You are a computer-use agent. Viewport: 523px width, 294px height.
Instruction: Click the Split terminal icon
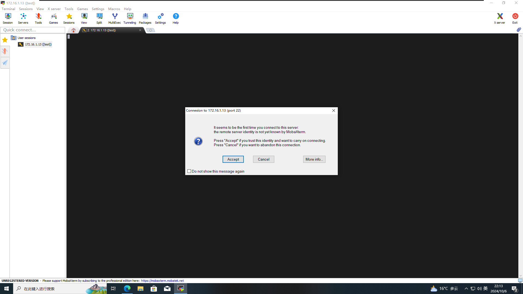coord(99,19)
